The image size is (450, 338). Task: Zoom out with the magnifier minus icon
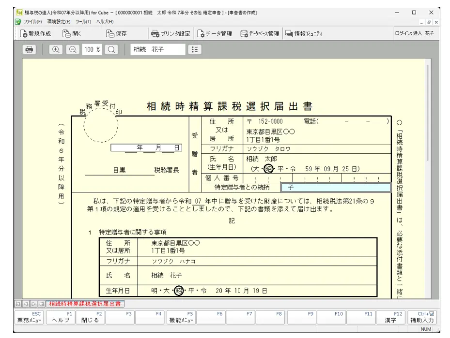(x=73, y=49)
